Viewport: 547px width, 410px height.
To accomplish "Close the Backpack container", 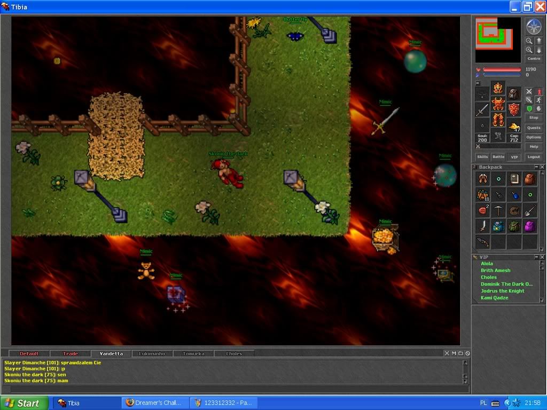I will [x=542, y=167].
